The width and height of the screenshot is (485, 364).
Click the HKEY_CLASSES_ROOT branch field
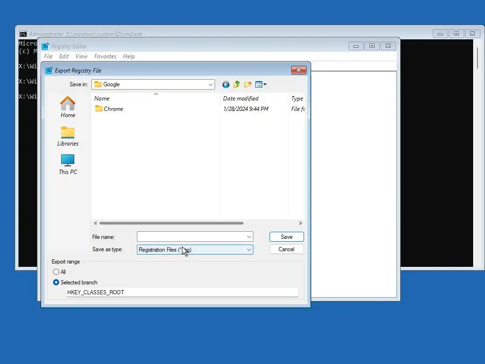click(182, 292)
